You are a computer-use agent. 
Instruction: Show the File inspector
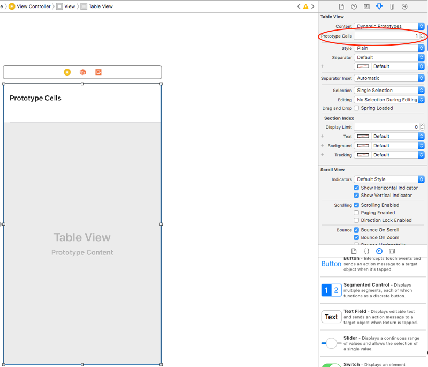341,6
